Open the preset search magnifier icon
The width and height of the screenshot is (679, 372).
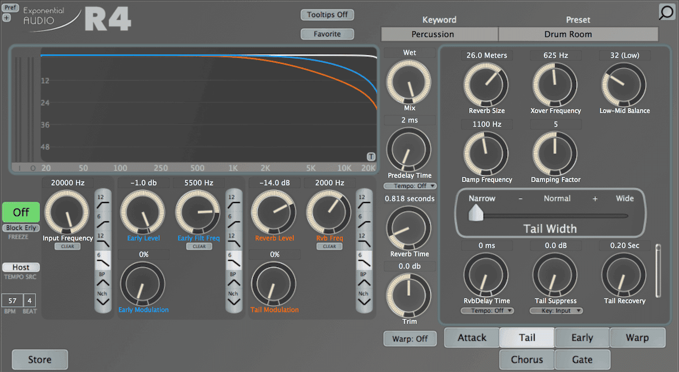pyautogui.click(x=666, y=12)
